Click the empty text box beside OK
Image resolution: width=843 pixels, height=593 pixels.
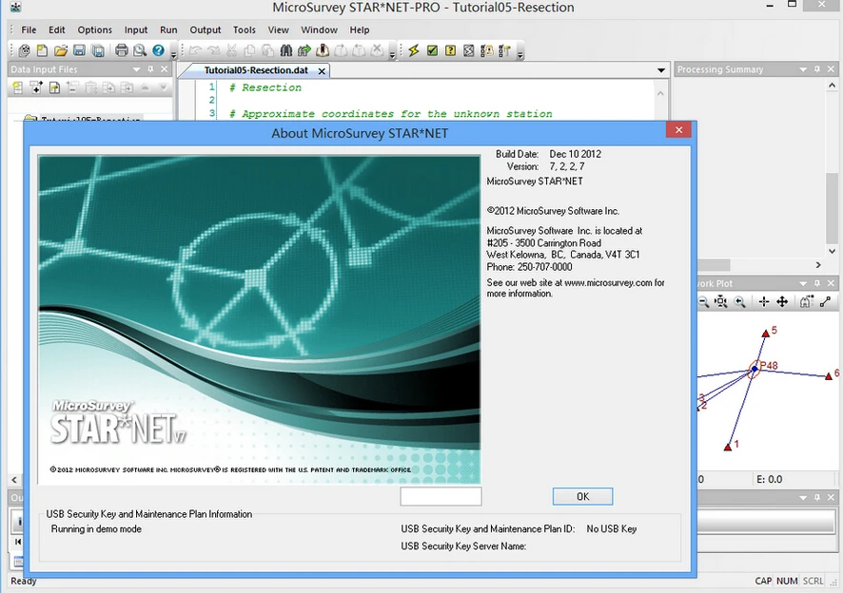pos(441,496)
